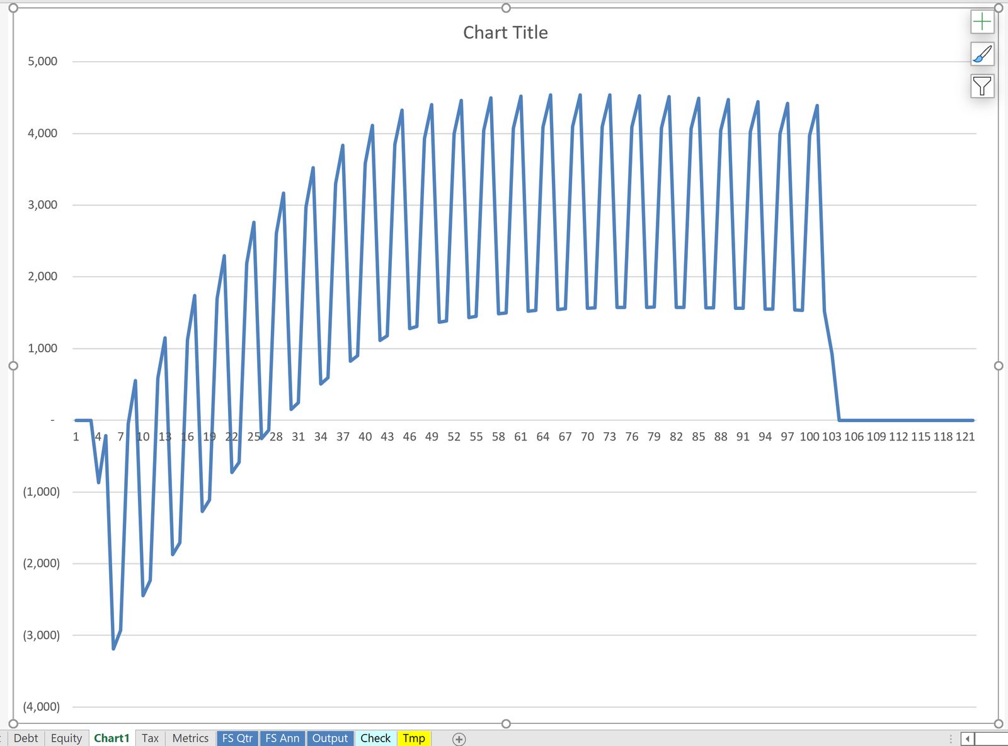Open the Tax sheet tab

tap(150, 738)
